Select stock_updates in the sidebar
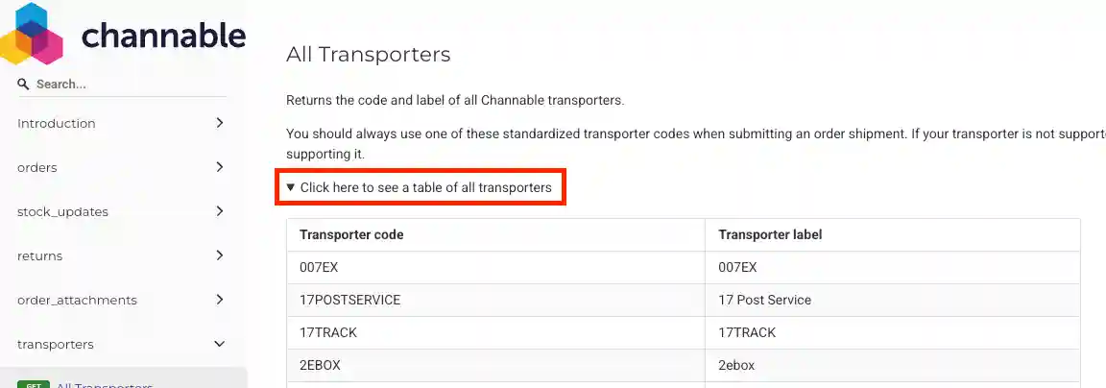1106x388 pixels. 62,212
